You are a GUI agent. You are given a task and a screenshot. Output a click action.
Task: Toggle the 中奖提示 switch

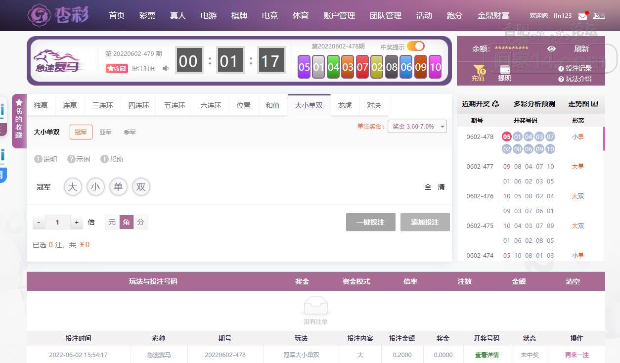point(416,46)
